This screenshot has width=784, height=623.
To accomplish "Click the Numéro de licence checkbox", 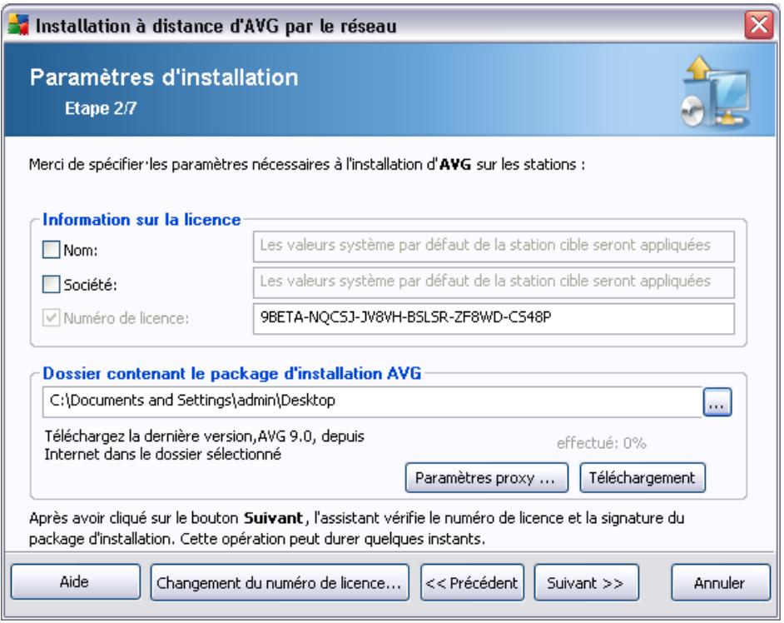I will 51,318.
